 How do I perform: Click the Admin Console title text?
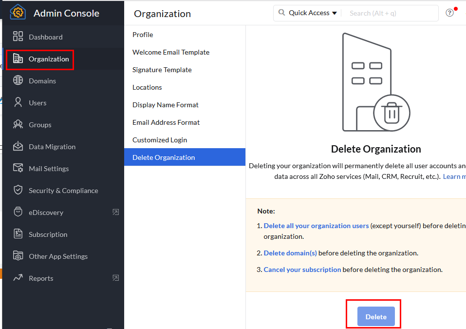pos(66,13)
